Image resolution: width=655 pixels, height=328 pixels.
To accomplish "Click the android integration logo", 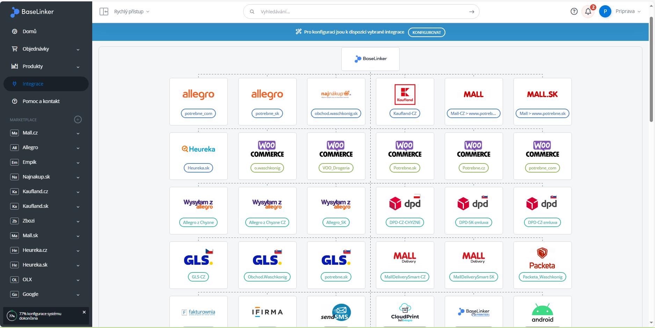I will 543,313.
